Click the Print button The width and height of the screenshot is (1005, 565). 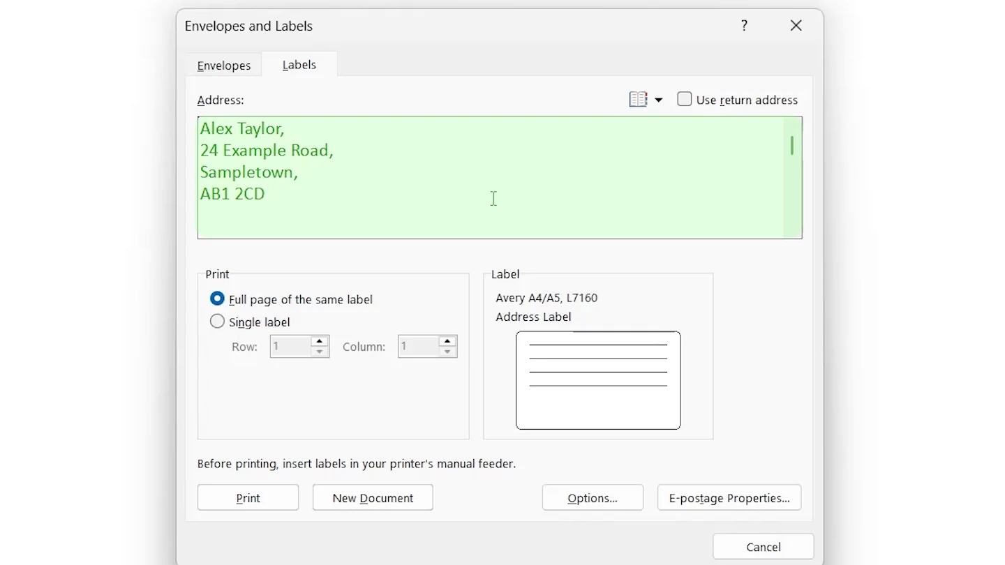(248, 498)
